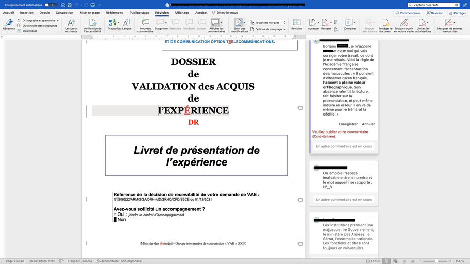
Task: Open the Comparer dropdown arrow
Action: coord(355,23)
